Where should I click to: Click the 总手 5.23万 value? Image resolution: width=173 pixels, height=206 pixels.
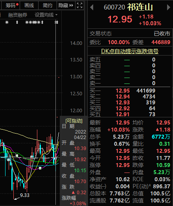pos(121,137)
